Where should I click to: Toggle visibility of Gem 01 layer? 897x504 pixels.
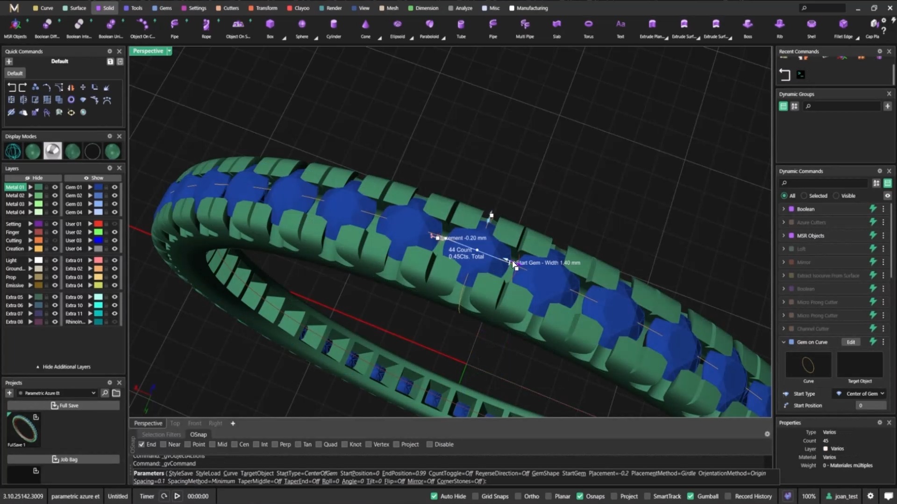(114, 187)
